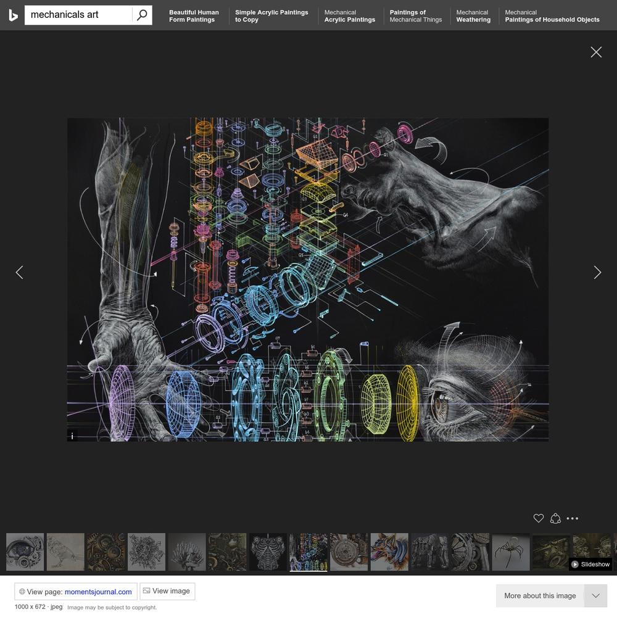Click the large mechanical artwork image
Image resolution: width=617 pixels, height=617 pixels.
pos(308,280)
